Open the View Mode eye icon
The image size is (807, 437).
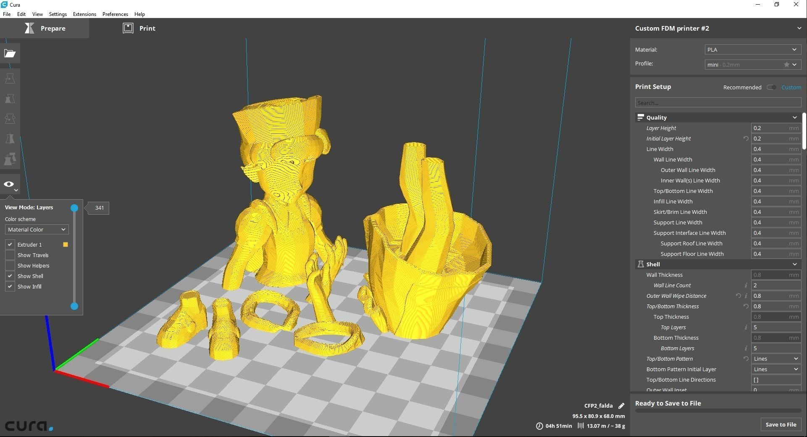(x=9, y=184)
